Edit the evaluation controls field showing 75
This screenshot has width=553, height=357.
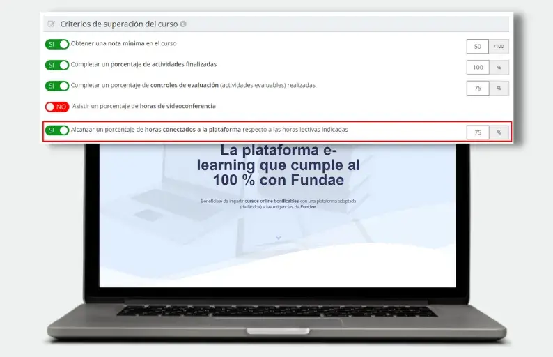point(478,88)
